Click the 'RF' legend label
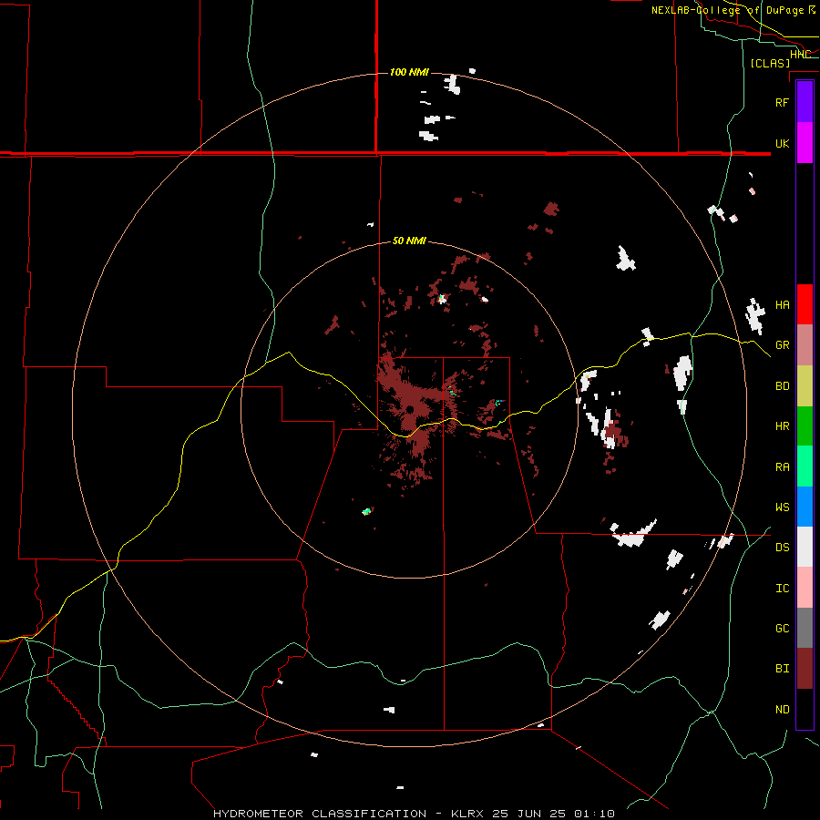This screenshot has width=820, height=820. pyautogui.click(x=782, y=102)
